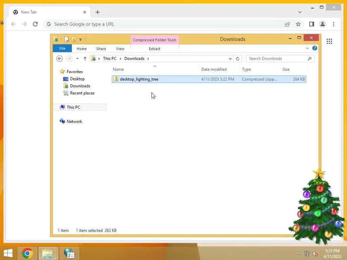Open the Google apps grid icon
This screenshot has height=260, width=347.
(329, 41)
